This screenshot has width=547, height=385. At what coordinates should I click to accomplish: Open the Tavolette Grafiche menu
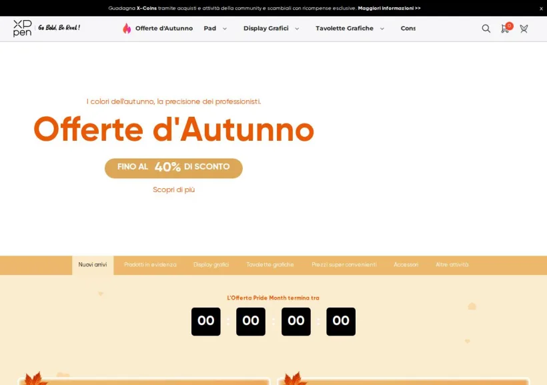344,28
